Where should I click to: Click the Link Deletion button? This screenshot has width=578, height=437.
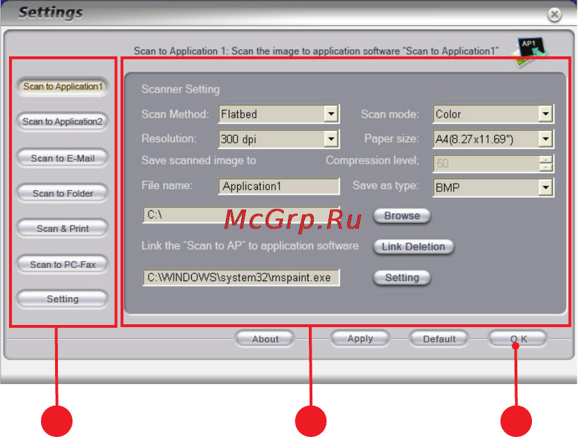pos(413,246)
